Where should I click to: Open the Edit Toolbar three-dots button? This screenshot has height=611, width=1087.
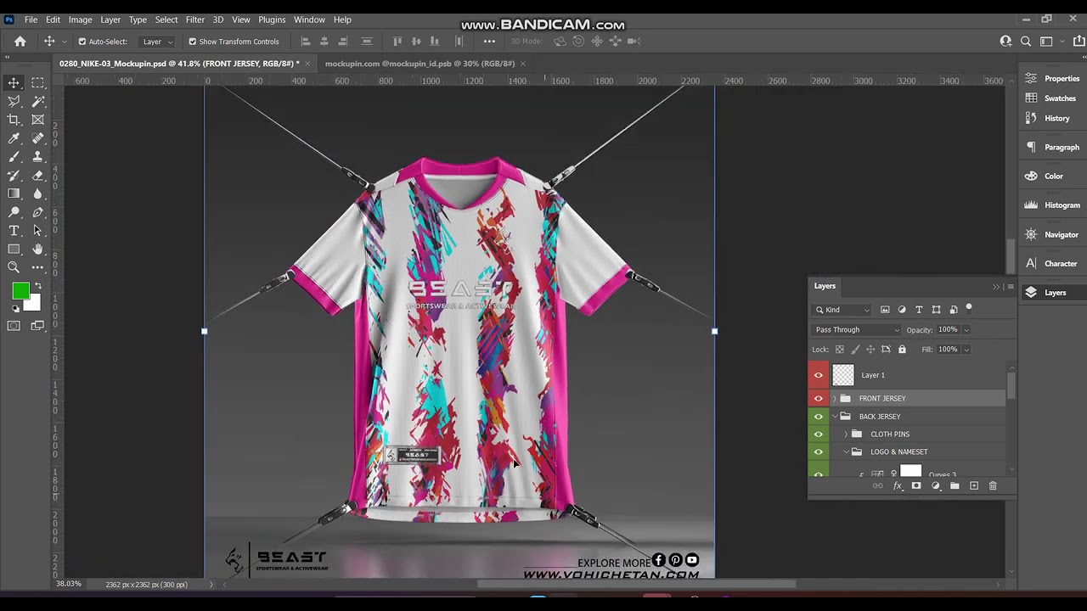38,267
